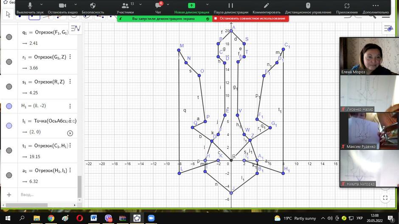The width and height of the screenshot is (399, 224).
Task: Click New share (Новая демонстрация) button
Action: [x=191, y=8]
